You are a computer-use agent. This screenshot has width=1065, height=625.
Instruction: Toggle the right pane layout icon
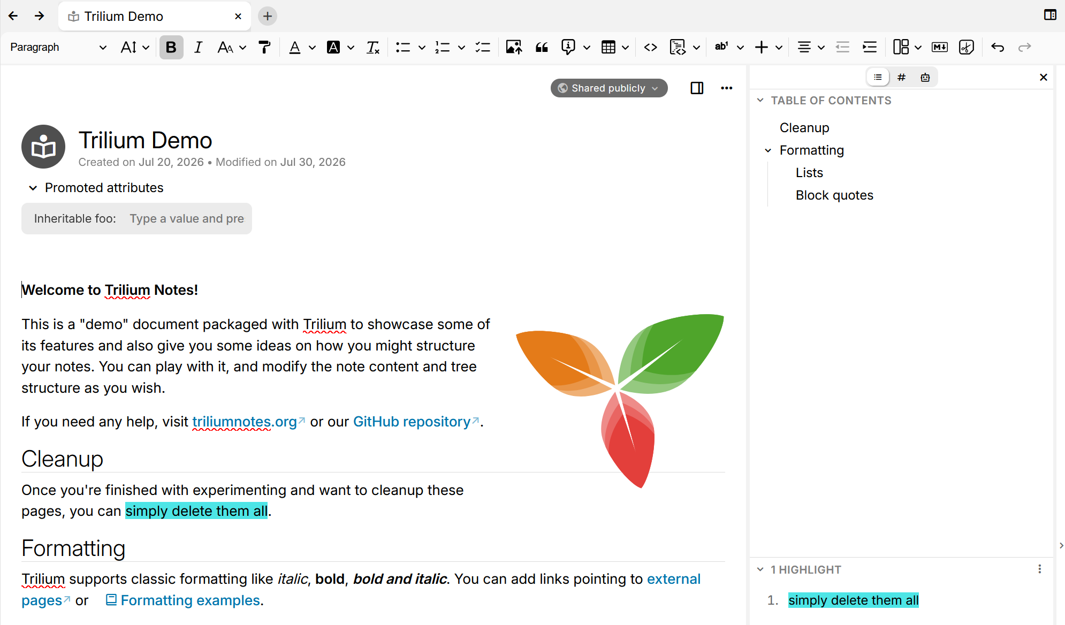(1050, 15)
